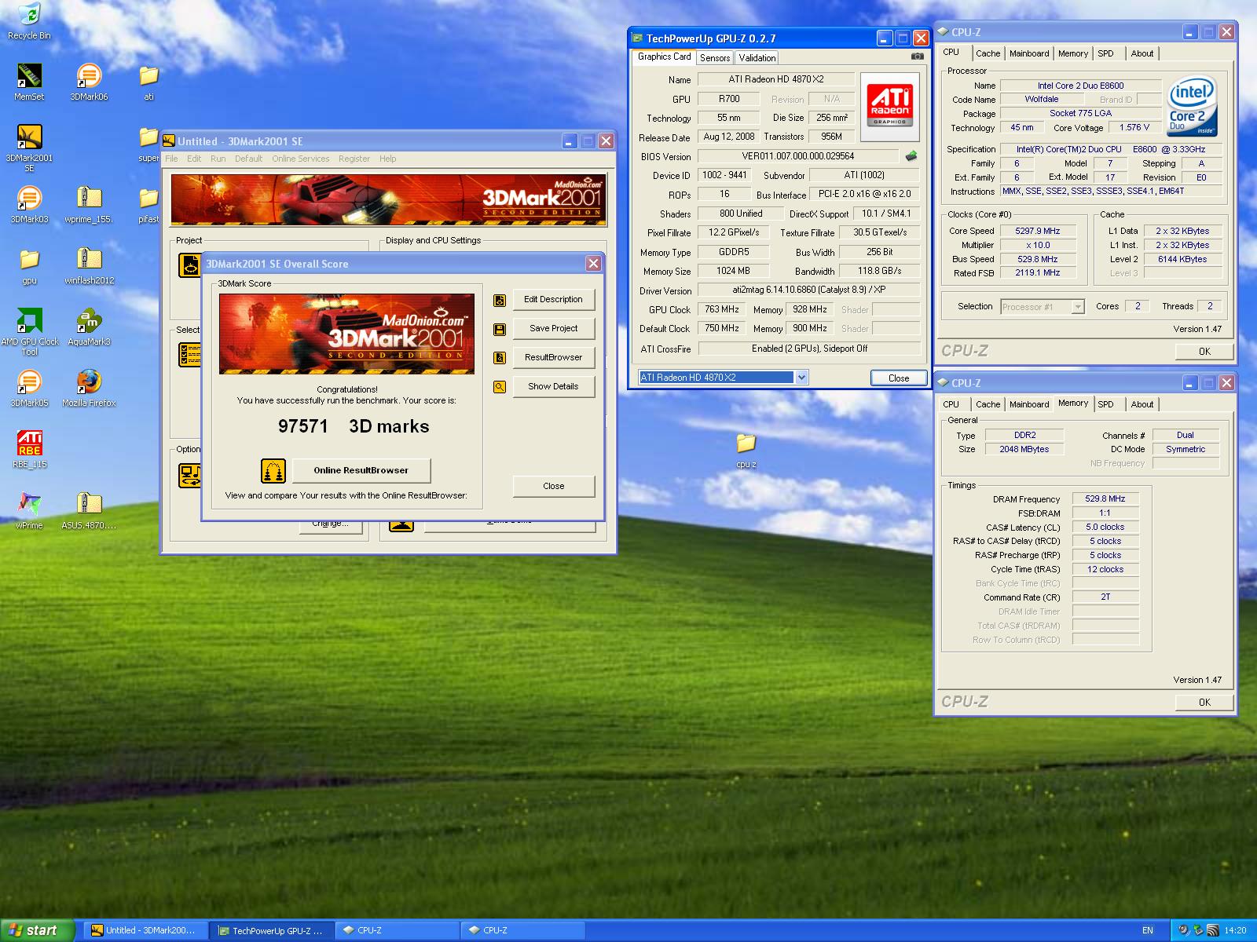Click the GPU Name field in GPU-Z
The image size is (1257, 942).
pyautogui.click(x=775, y=79)
